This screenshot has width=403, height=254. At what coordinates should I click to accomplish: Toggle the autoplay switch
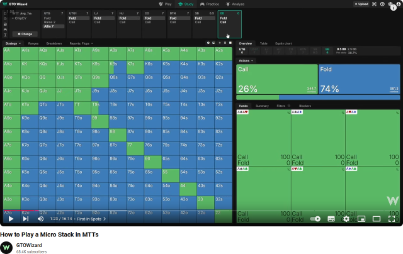pos(315,219)
